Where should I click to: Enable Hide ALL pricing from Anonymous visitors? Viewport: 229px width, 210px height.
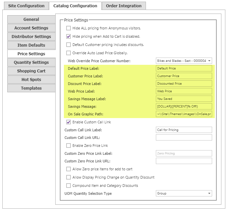[69, 28]
